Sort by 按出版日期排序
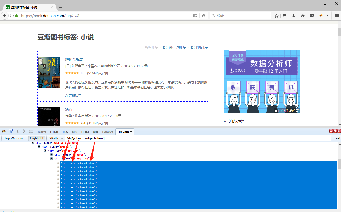The image size is (341, 212). coord(175,47)
